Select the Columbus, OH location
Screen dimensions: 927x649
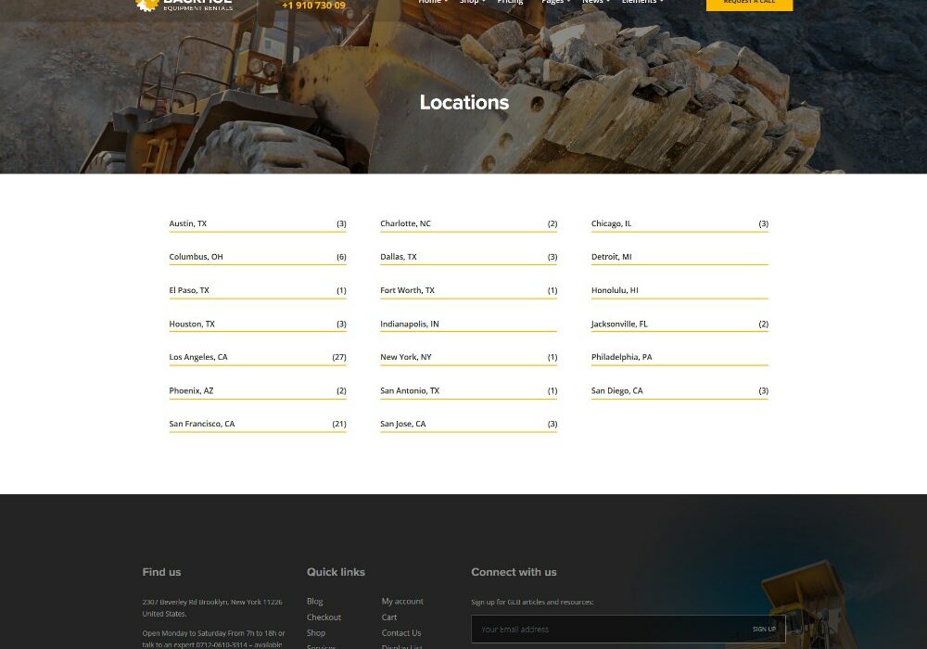196,257
